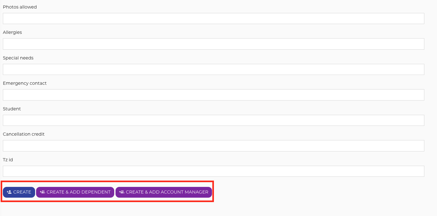Click into the Emergency contact field
The height and width of the screenshot is (216, 437).
214,95
